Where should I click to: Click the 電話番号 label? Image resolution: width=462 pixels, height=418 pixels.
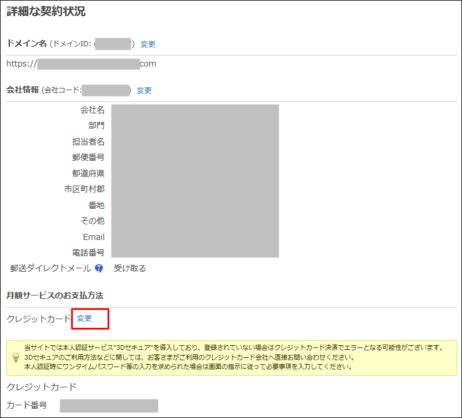click(x=88, y=253)
